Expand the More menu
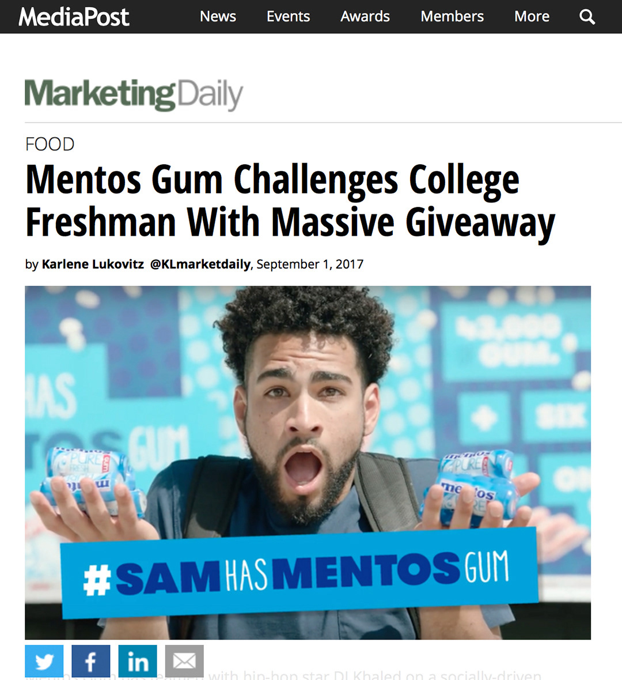 [x=532, y=17]
